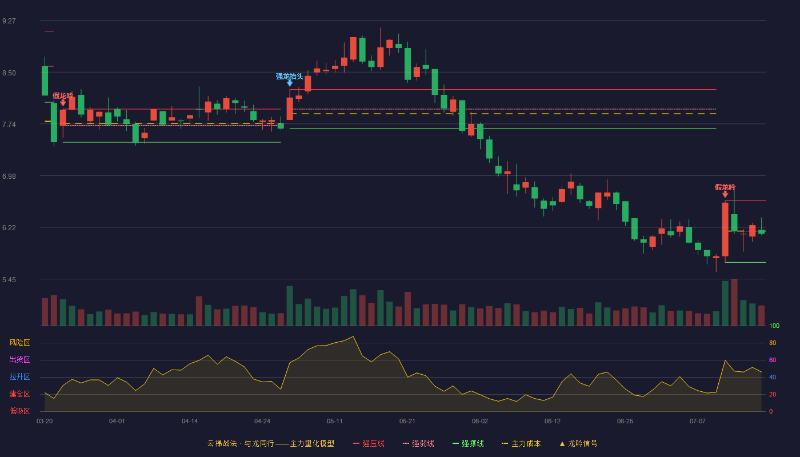This screenshot has width=800, height=457.
Task: Select the 拉升区 zone label
Action: (x=19, y=377)
